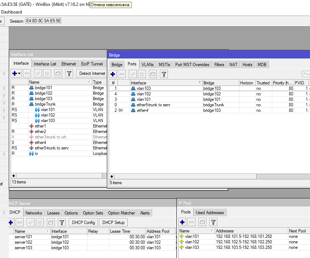
Task: Open filter in Bridge window toolbar
Action: click(164, 74)
